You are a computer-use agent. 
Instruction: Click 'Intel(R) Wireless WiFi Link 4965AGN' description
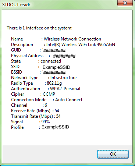point(81,45)
